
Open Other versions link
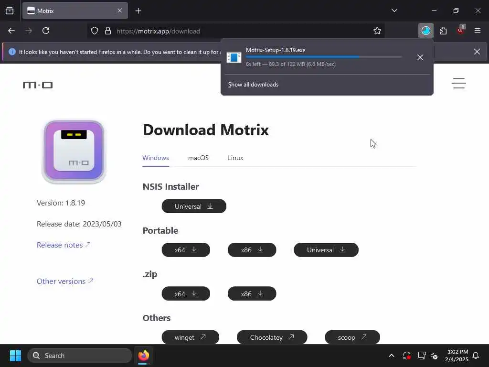coord(65,281)
